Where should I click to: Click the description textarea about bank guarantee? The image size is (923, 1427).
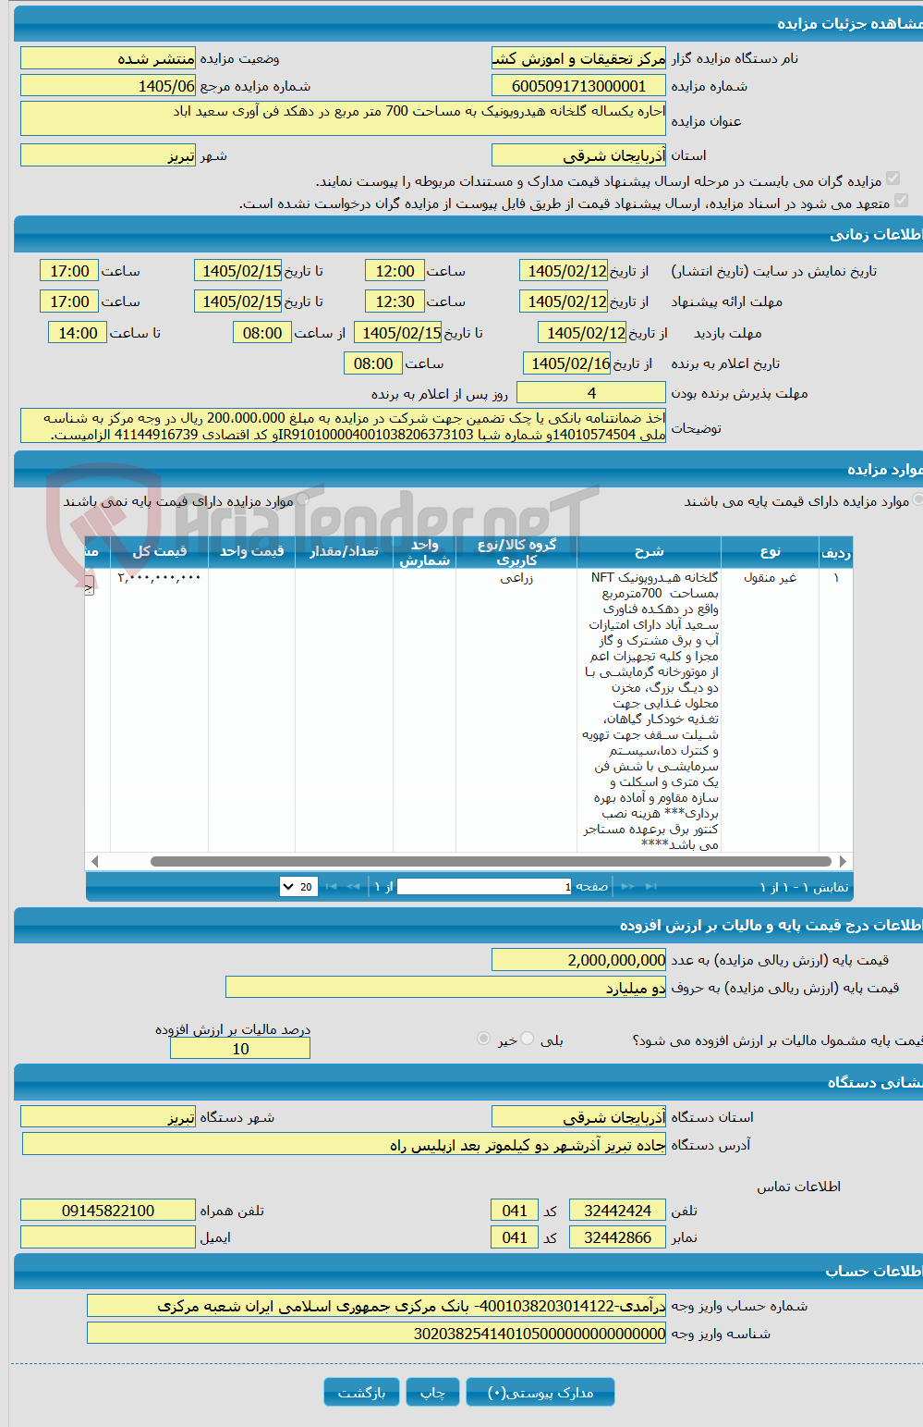(343, 425)
